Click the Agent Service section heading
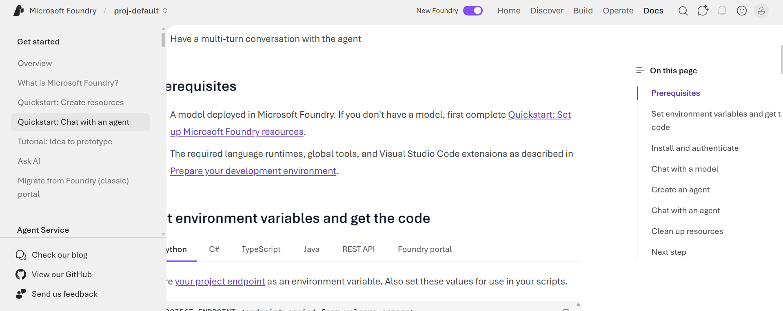Image resolution: width=783 pixels, height=311 pixels. 43,230
